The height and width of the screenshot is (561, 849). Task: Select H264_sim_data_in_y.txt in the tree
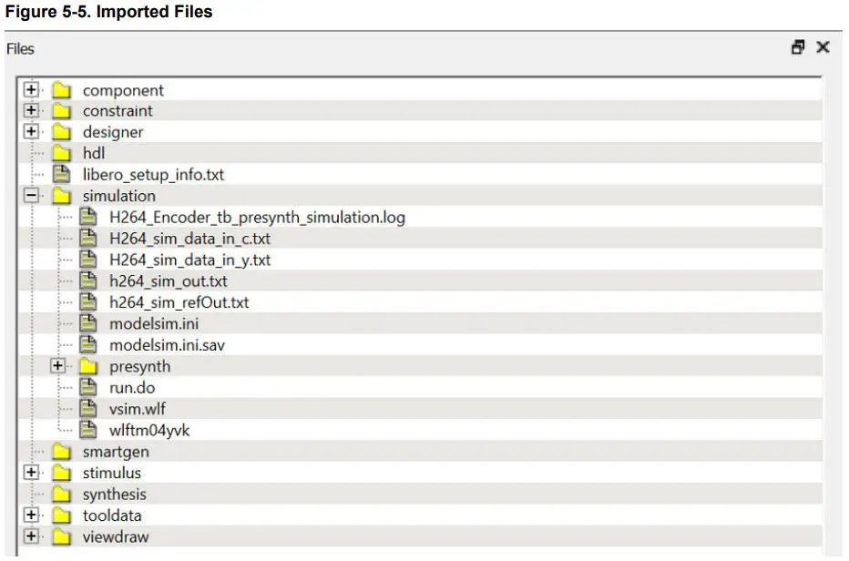click(189, 260)
